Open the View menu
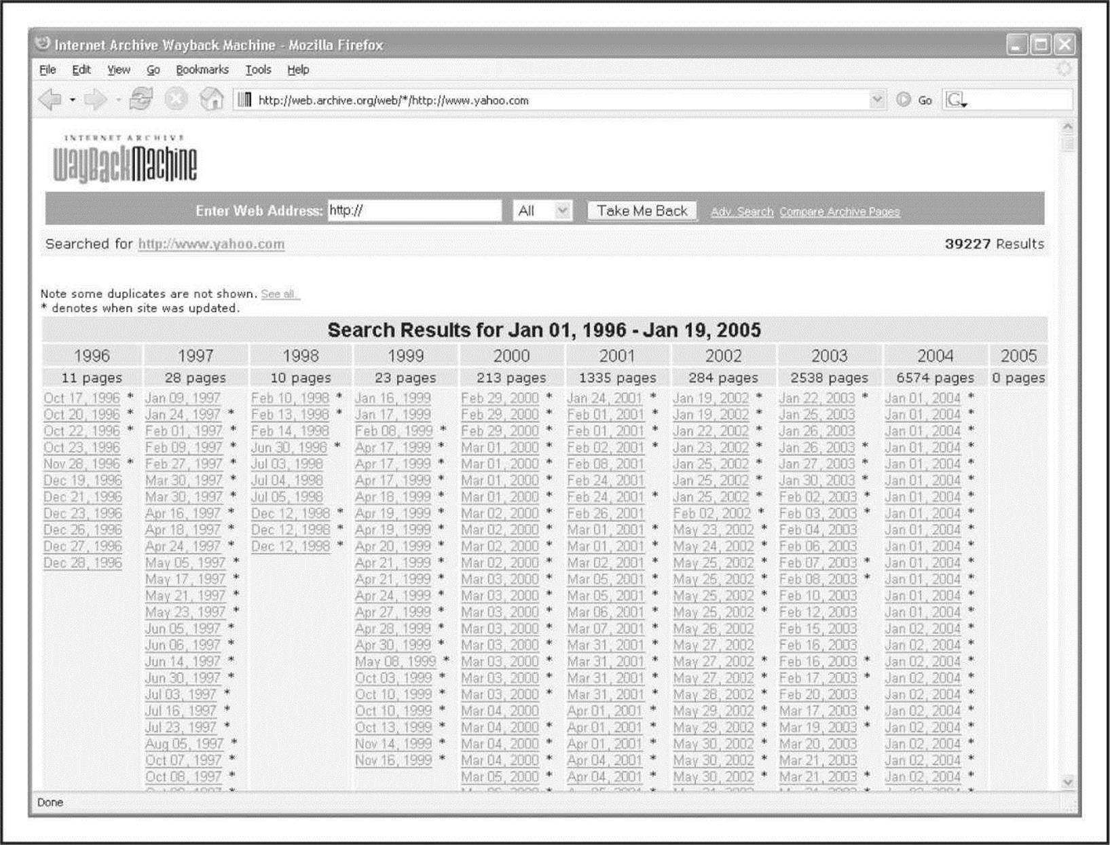The width and height of the screenshot is (1110, 845). pos(119,69)
